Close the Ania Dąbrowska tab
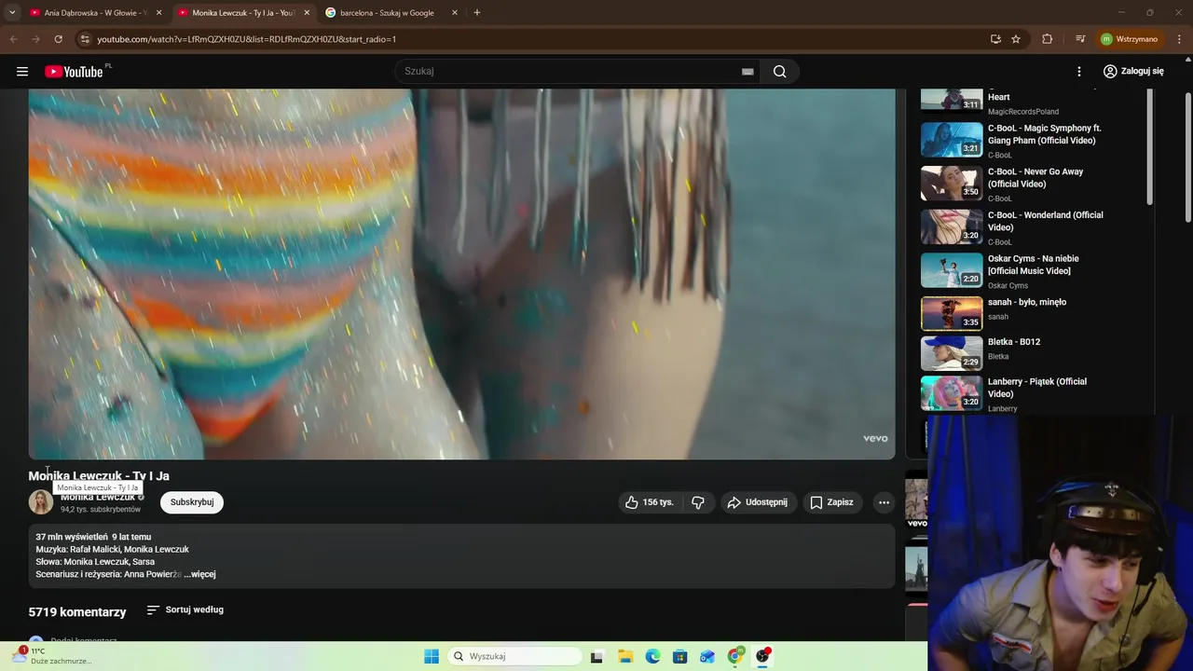The height and width of the screenshot is (671, 1193). pos(158,13)
